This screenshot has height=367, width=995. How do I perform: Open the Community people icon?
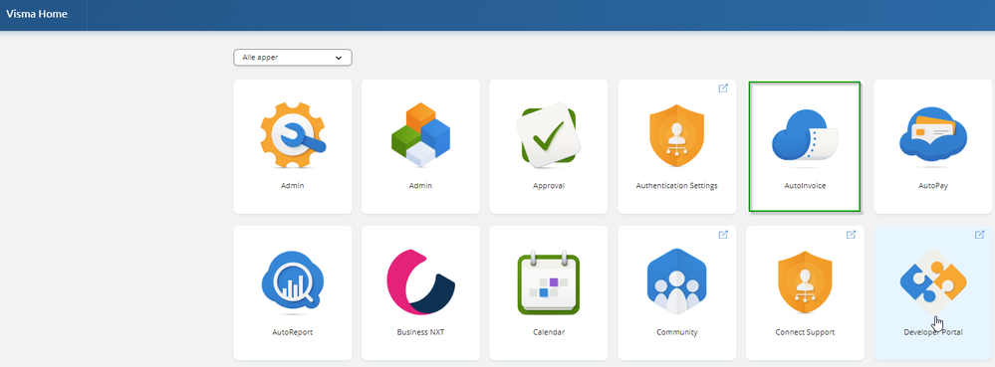click(x=676, y=282)
